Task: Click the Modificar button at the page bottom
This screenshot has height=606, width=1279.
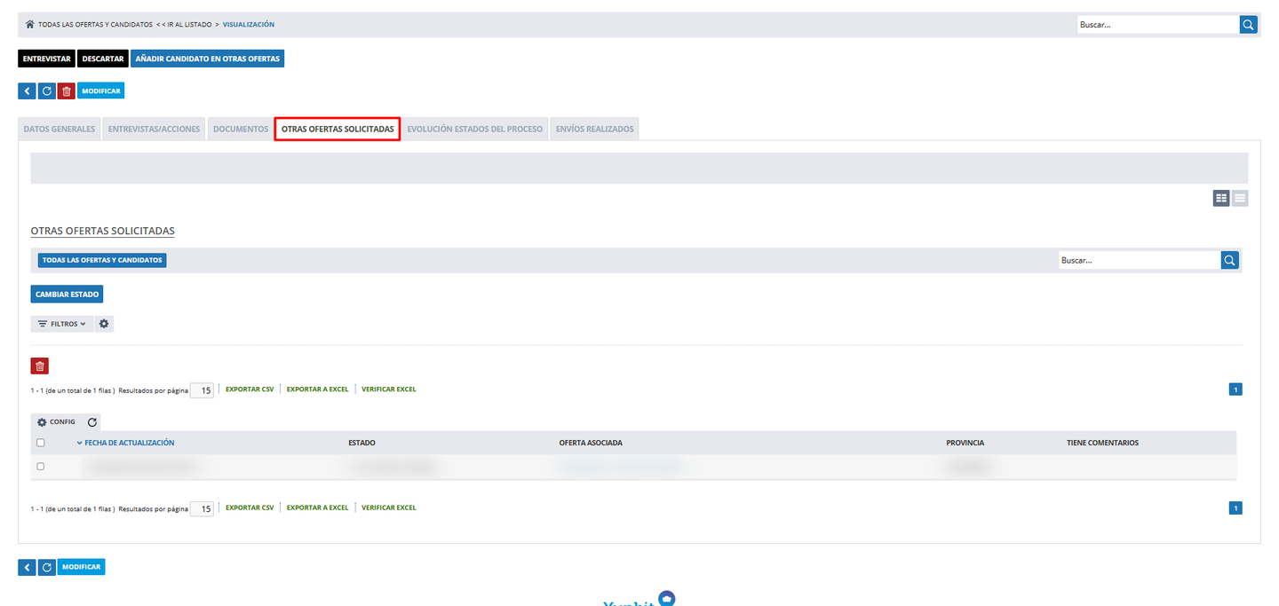Action: (82, 567)
